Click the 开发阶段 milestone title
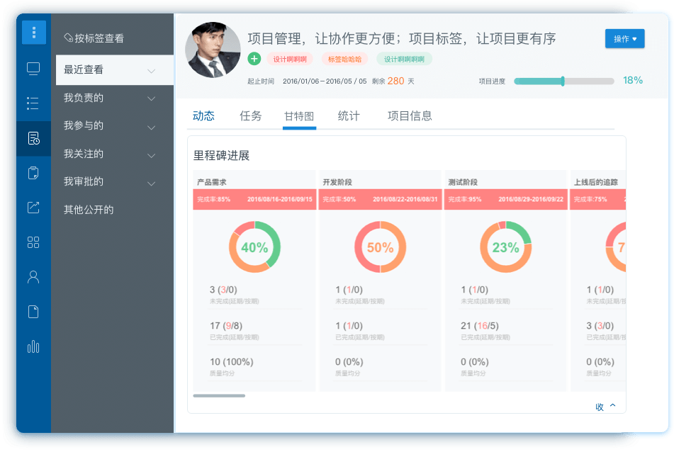The image size is (674, 452). click(x=337, y=182)
